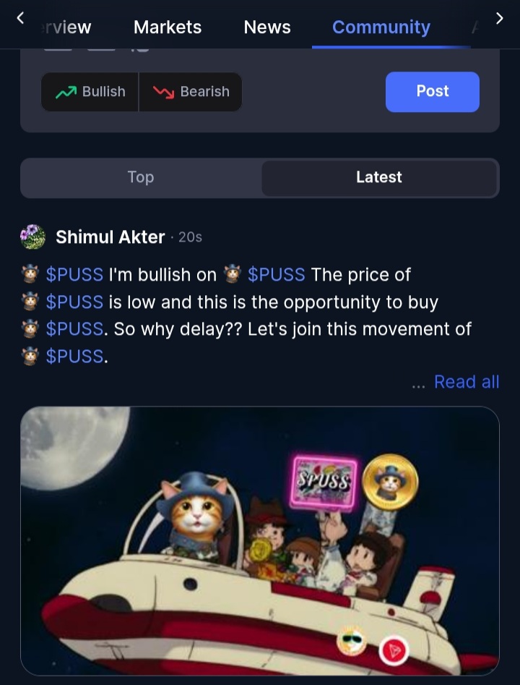Select the Bearish sentiment option
The height and width of the screenshot is (685, 520).
coord(191,92)
